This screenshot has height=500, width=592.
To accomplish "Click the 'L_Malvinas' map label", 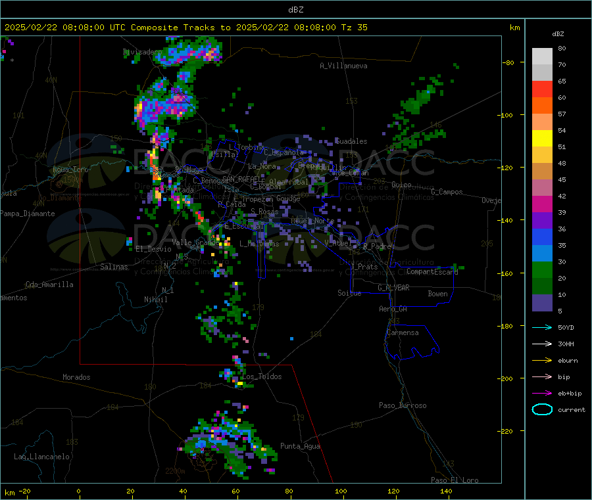I will coord(259,244).
